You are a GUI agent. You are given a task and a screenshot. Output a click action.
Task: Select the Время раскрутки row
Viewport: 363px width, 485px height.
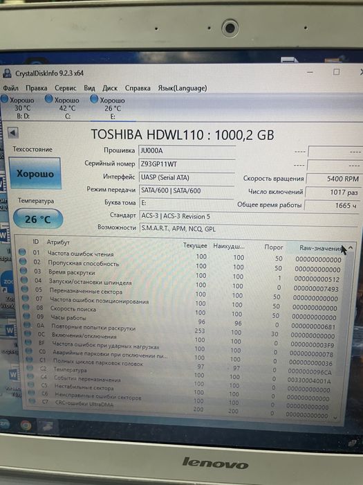[x=180, y=275]
